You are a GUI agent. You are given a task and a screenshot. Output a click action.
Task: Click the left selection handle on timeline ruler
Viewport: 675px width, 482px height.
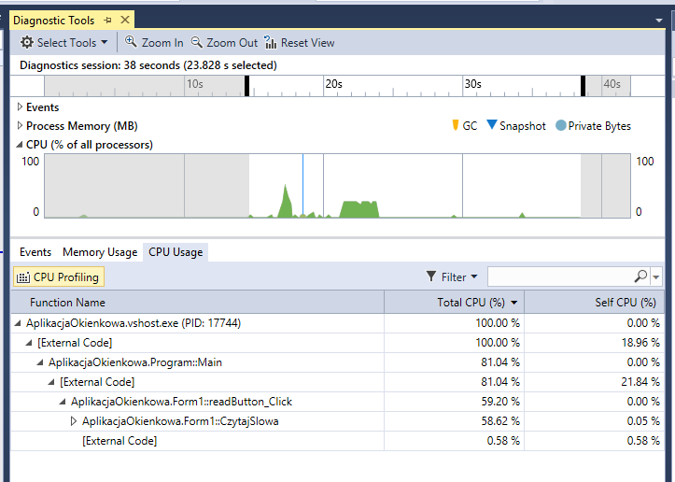click(x=247, y=86)
